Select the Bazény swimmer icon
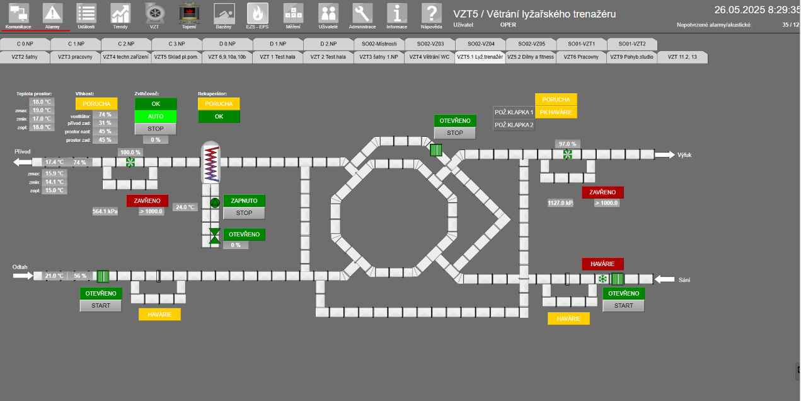 coord(223,13)
